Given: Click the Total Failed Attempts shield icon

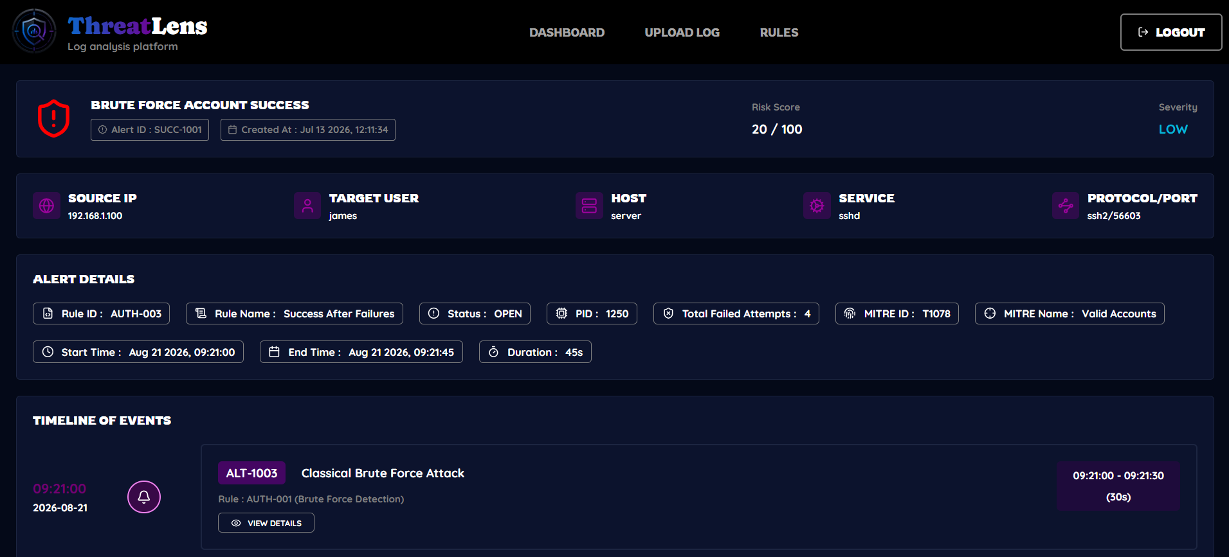Looking at the screenshot, I should 668,314.
